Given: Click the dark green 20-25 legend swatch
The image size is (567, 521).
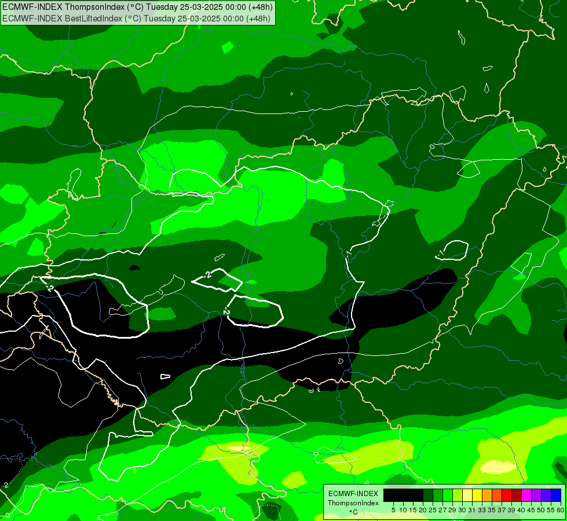Looking at the screenshot, I should pyautogui.click(x=428, y=495).
